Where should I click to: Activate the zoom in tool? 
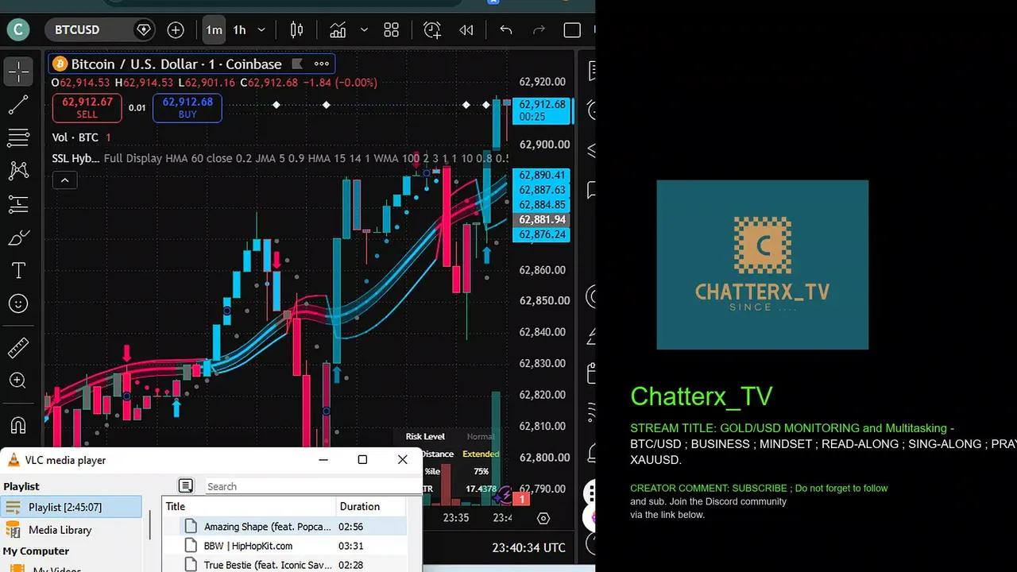(x=18, y=381)
